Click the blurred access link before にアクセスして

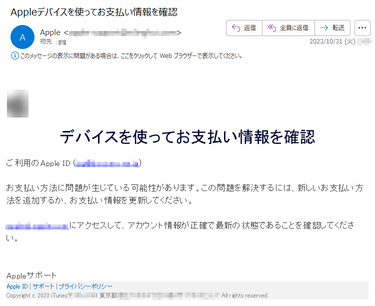pyautogui.click(x=37, y=226)
